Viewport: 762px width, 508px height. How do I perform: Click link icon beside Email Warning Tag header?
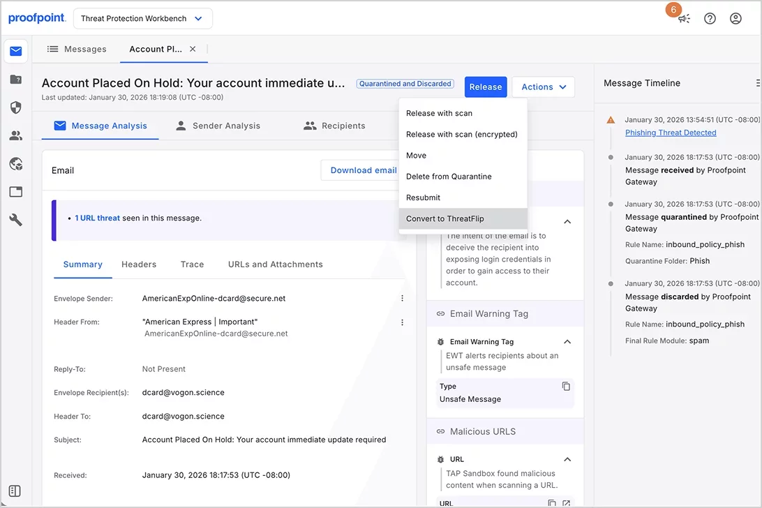pyautogui.click(x=441, y=314)
